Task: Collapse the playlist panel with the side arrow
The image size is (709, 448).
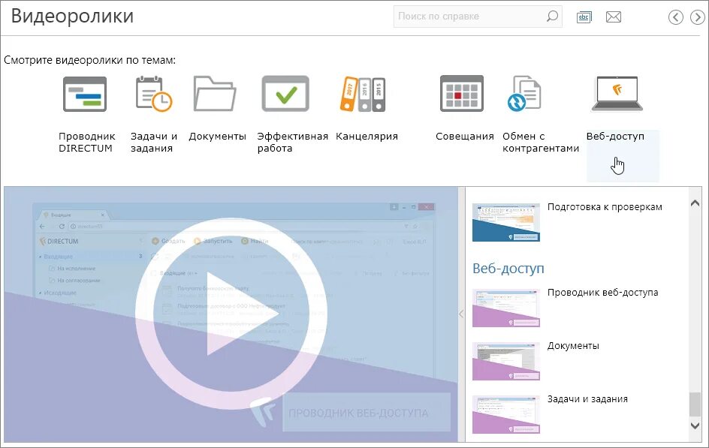Action: coord(461,314)
